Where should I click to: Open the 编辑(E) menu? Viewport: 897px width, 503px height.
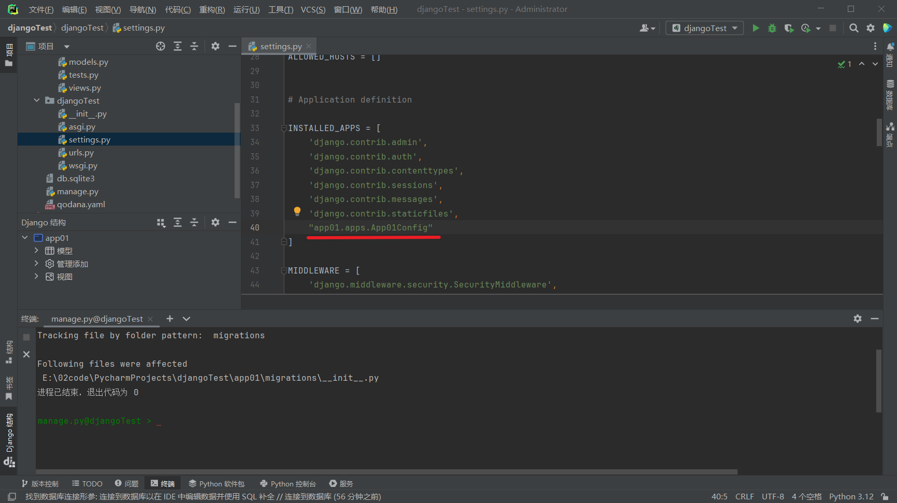click(74, 9)
